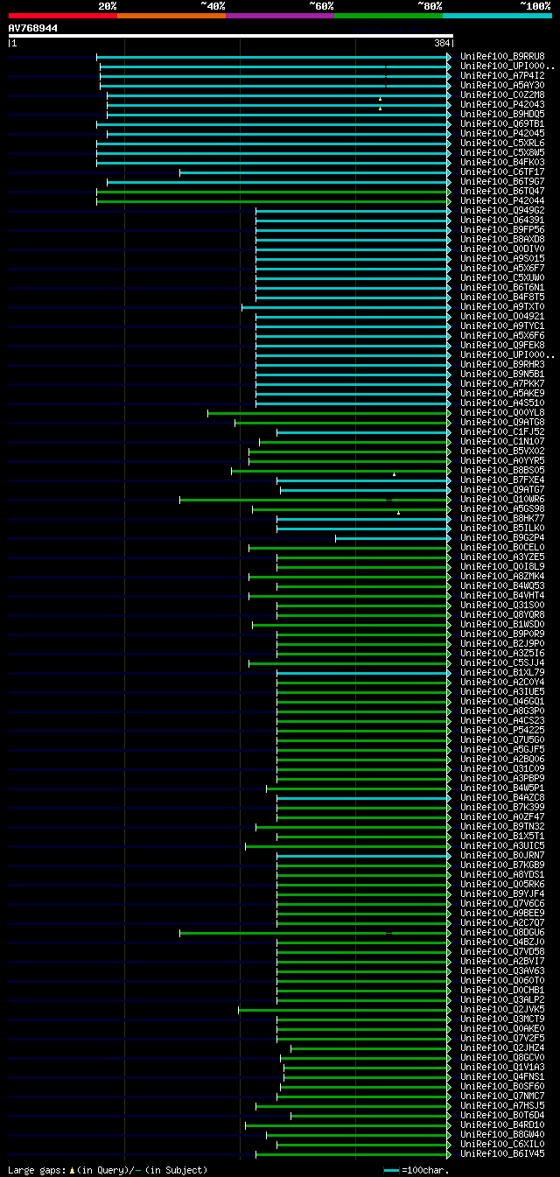This screenshot has width=560, height=1177.
Task: Click the short cyan bar for UniRef100_B9G2P4
Action: pos(392,538)
